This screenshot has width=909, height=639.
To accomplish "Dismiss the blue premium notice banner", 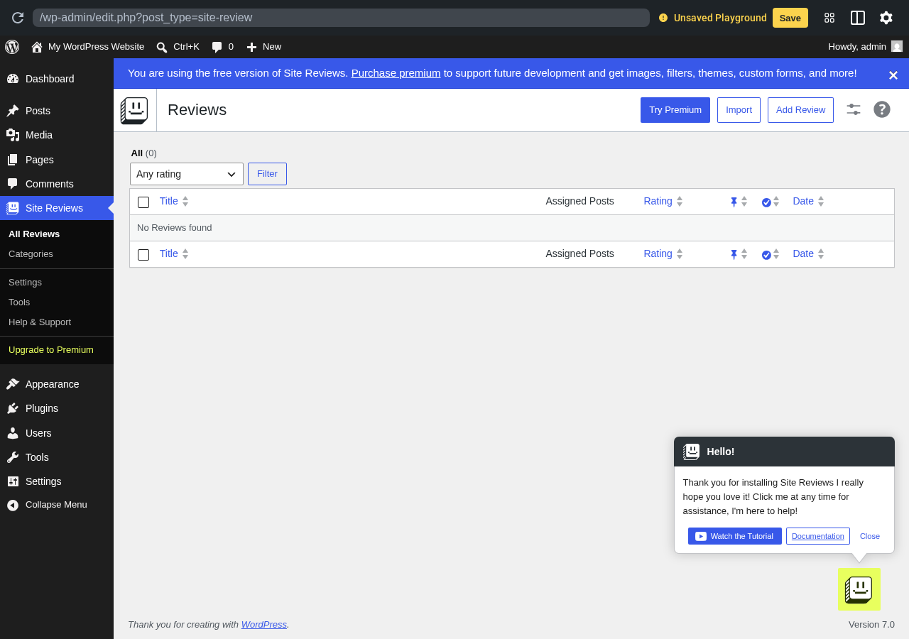I will click(893, 75).
